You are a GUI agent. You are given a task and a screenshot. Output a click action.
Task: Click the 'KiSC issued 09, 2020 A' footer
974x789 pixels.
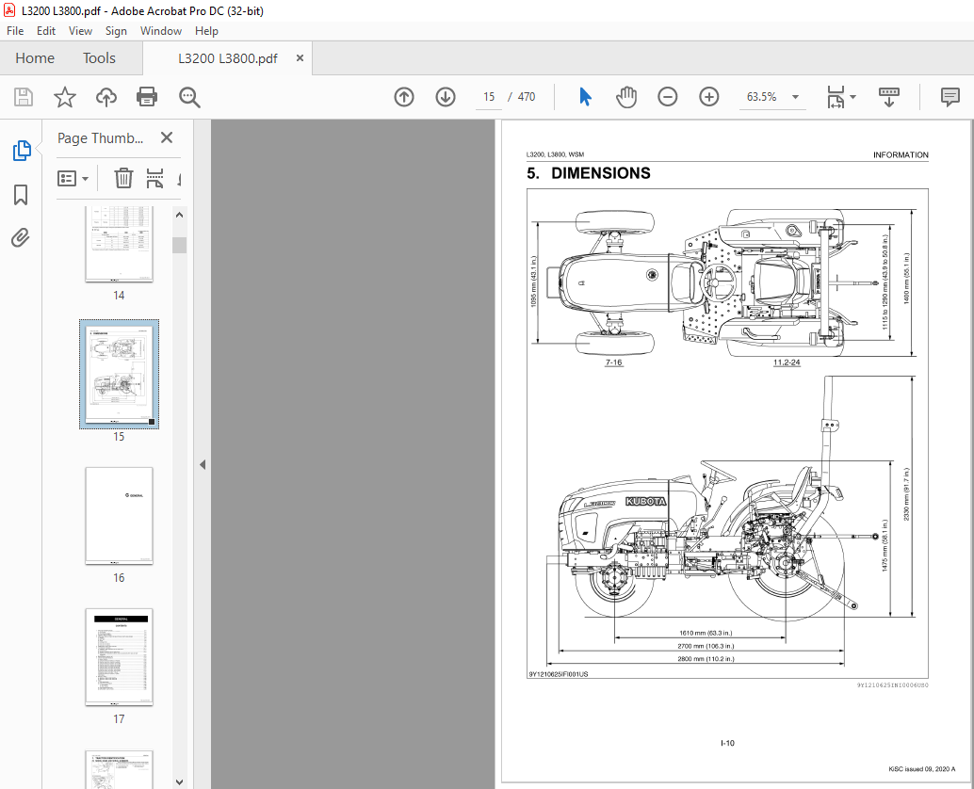[922, 769]
